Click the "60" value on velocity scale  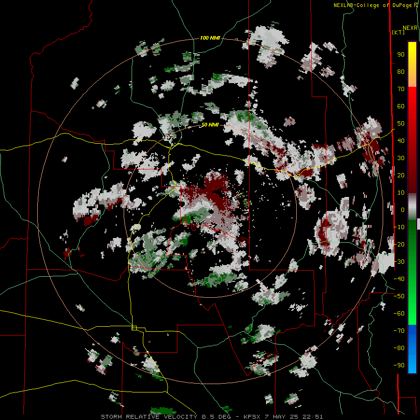coord(401,106)
